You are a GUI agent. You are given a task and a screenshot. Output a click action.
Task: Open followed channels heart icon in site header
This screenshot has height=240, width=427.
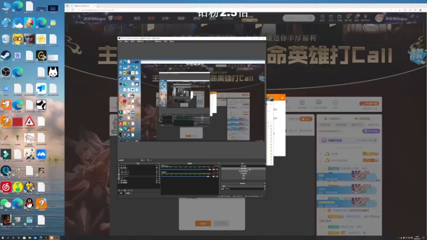(331, 17)
